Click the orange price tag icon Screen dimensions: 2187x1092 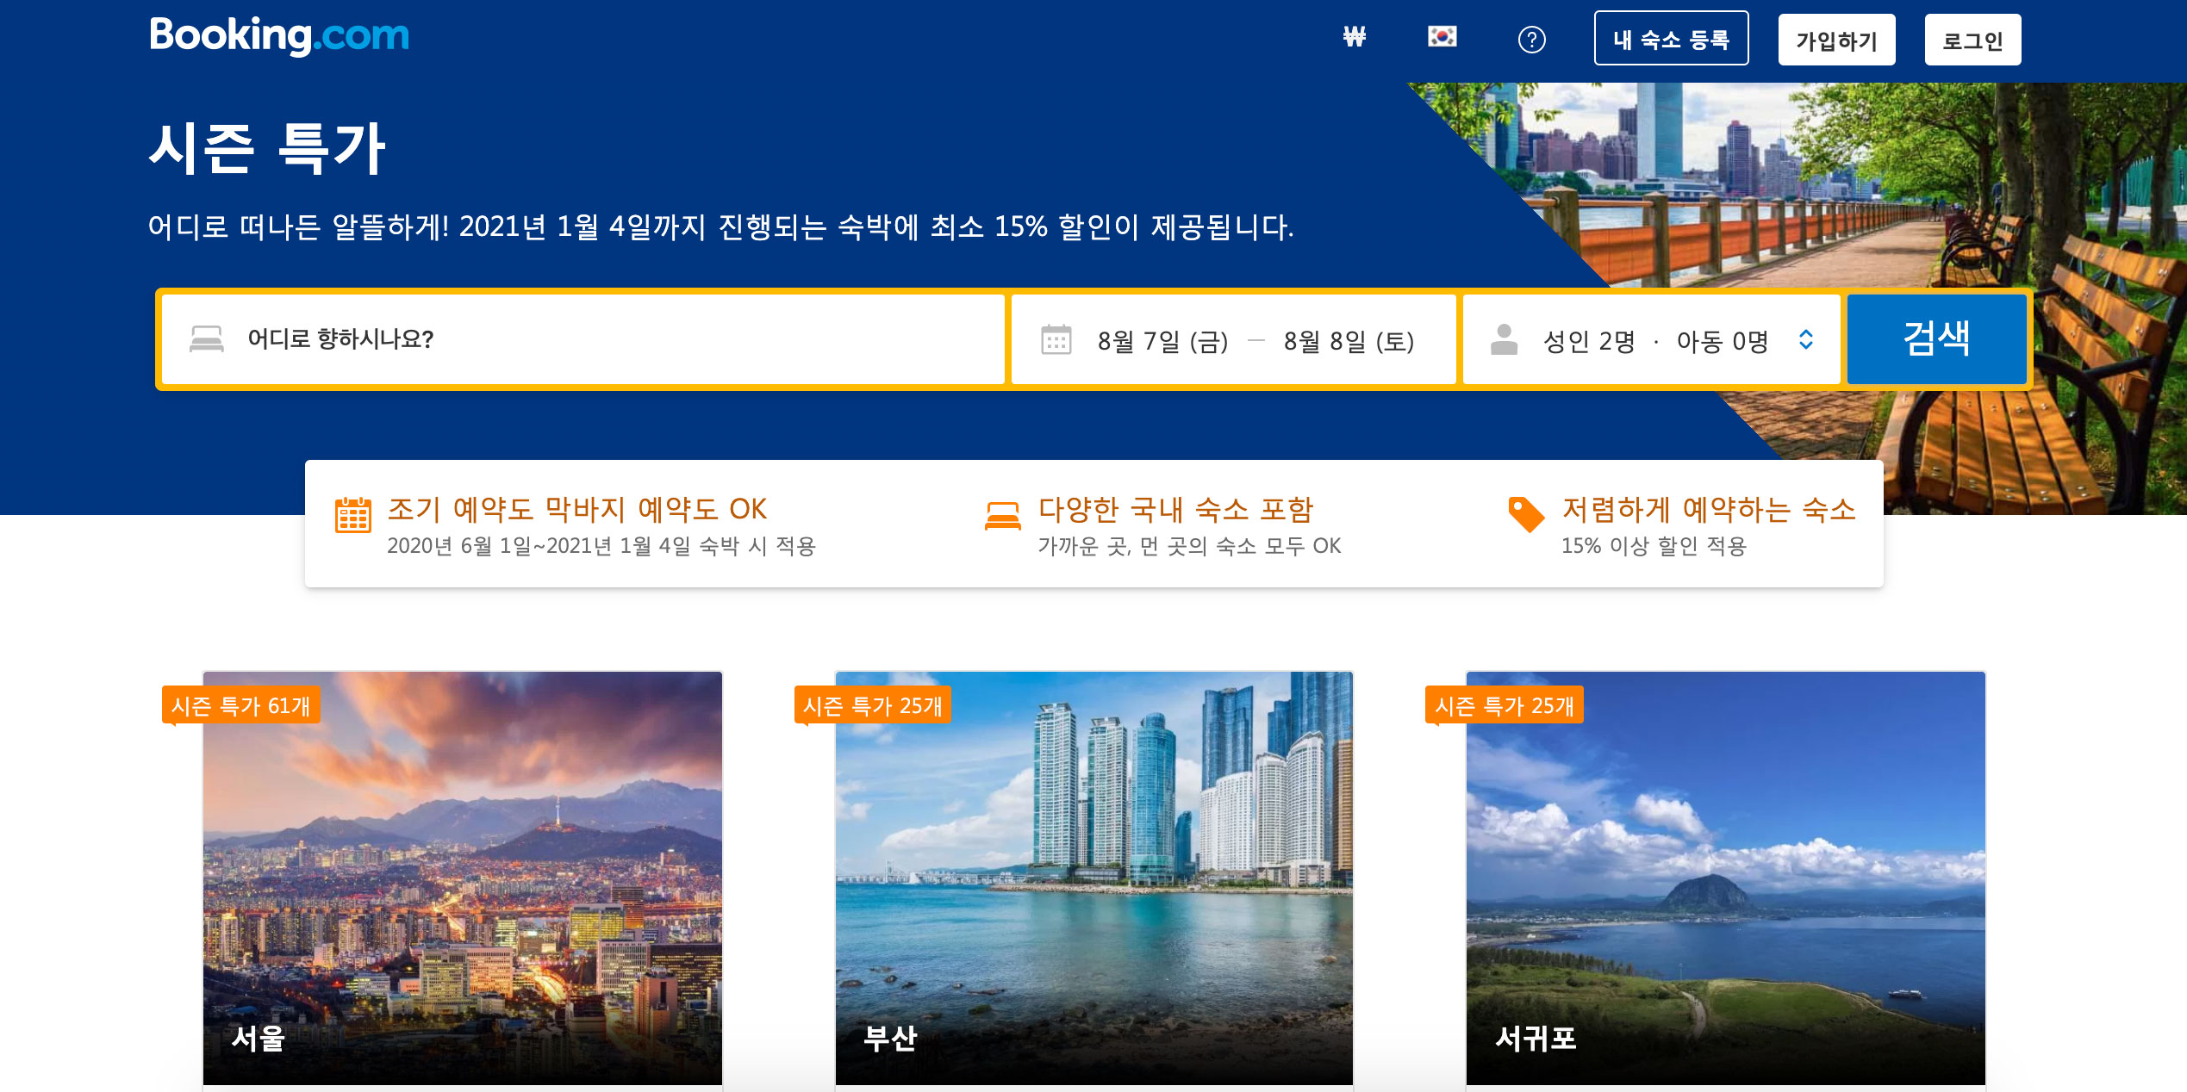(1525, 515)
